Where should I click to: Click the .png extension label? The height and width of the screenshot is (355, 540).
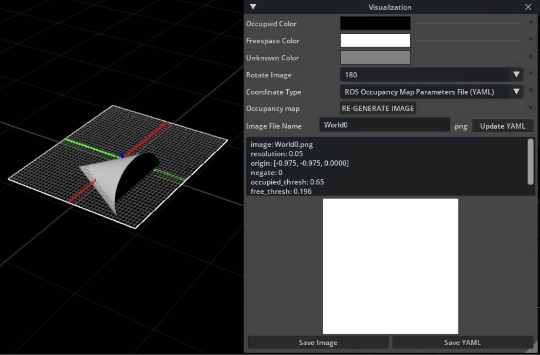click(x=460, y=127)
